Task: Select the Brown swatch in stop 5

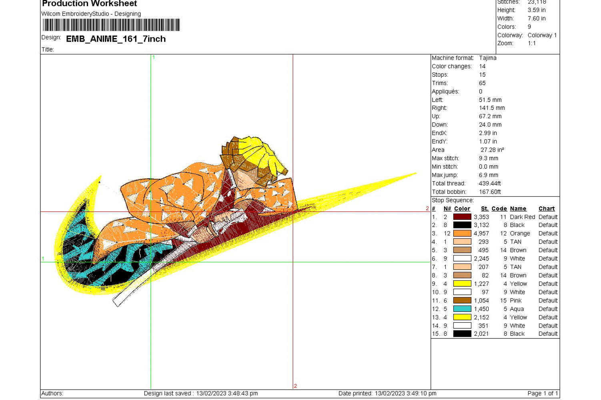Action: pos(462,250)
